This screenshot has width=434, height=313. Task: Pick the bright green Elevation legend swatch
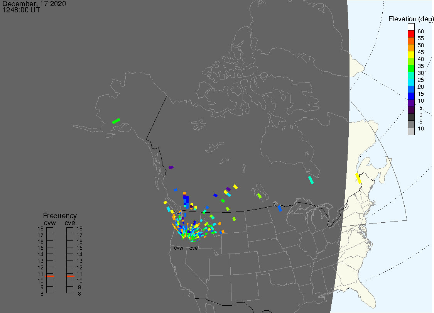(x=411, y=68)
